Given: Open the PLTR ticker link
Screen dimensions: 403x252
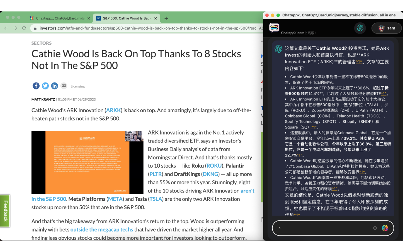Looking at the screenshot, I should [156, 174].
